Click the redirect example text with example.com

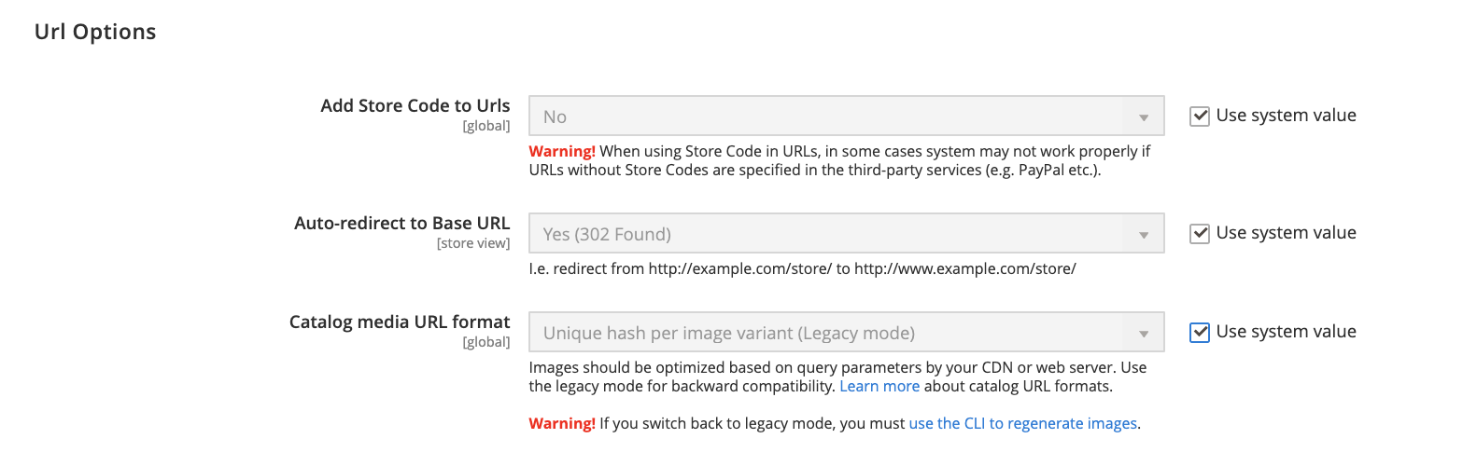click(802, 268)
